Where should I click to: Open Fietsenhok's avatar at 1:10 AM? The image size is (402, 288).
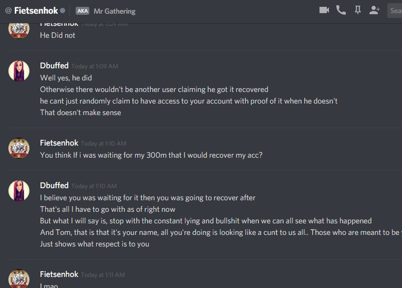19,148
